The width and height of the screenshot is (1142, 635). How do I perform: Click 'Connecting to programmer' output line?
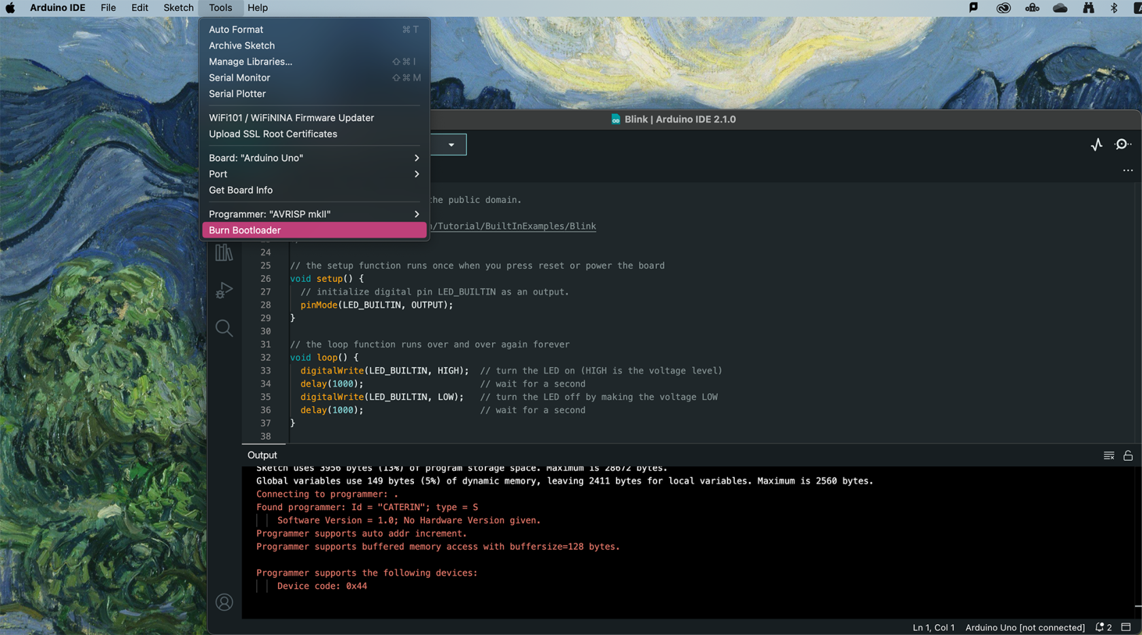(327, 494)
